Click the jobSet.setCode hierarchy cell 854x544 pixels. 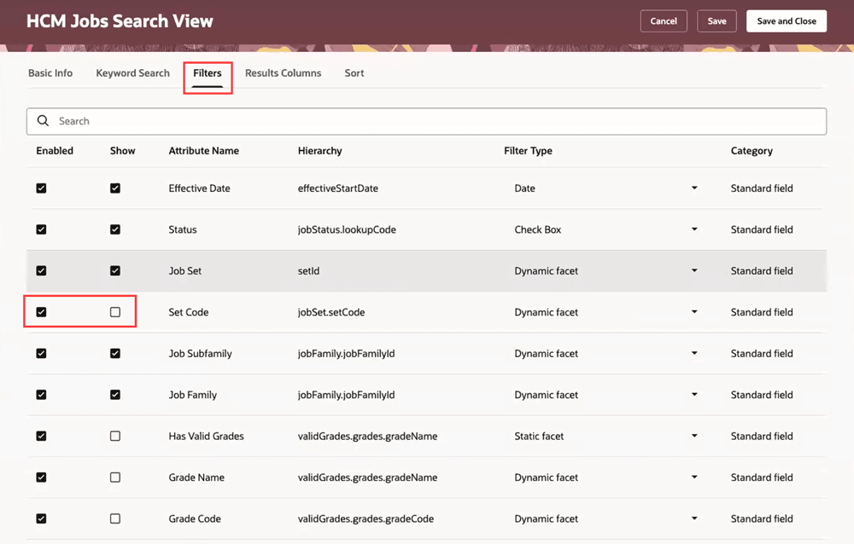(331, 312)
